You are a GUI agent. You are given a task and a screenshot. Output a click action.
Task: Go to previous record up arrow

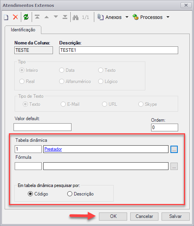[x=46, y=17]
